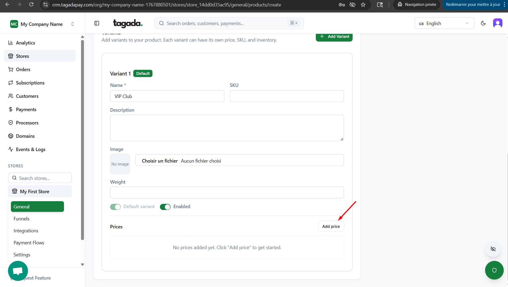Open the live chat bubble
508x287 pixels.
18,271
